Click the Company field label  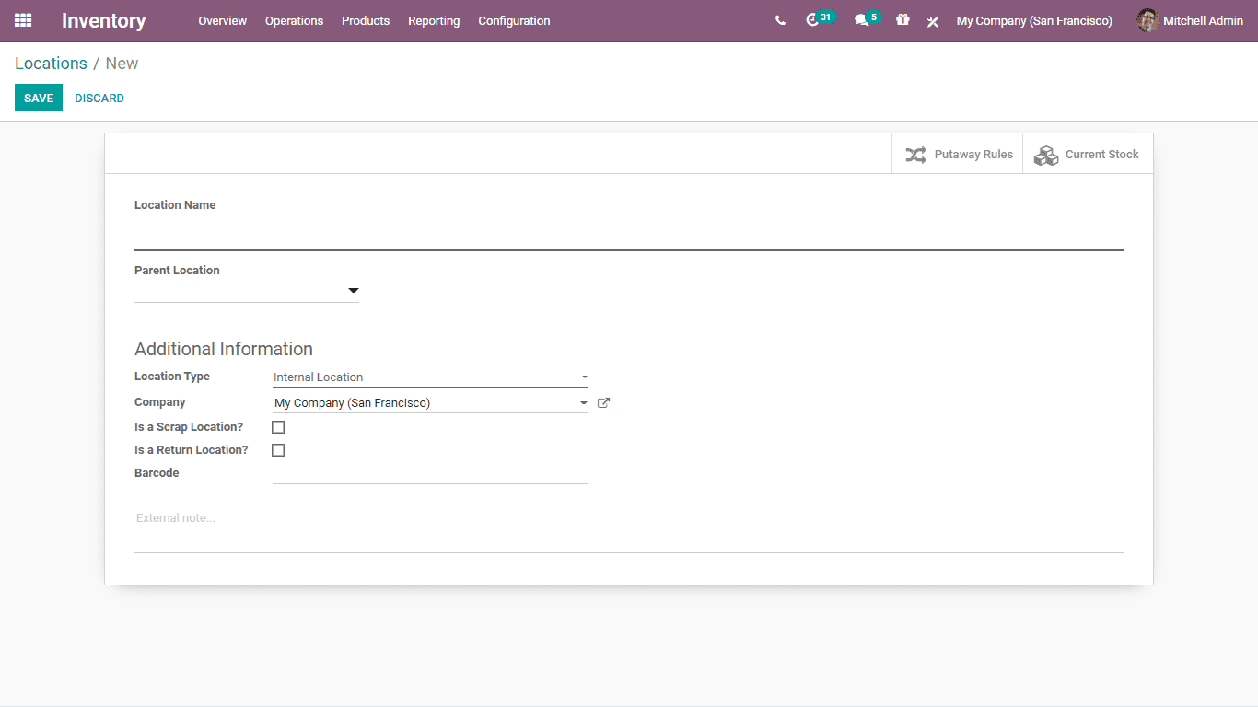point(160,402)
